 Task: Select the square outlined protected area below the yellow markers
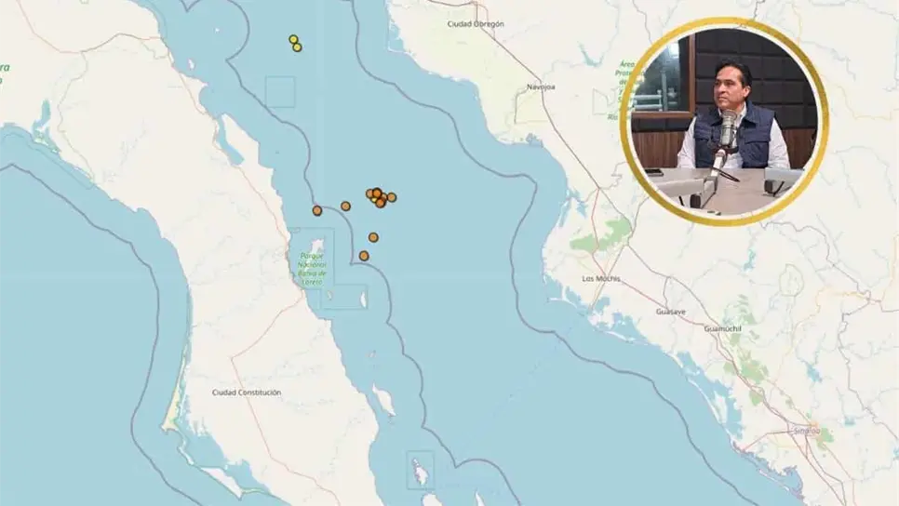click(280, 92)
